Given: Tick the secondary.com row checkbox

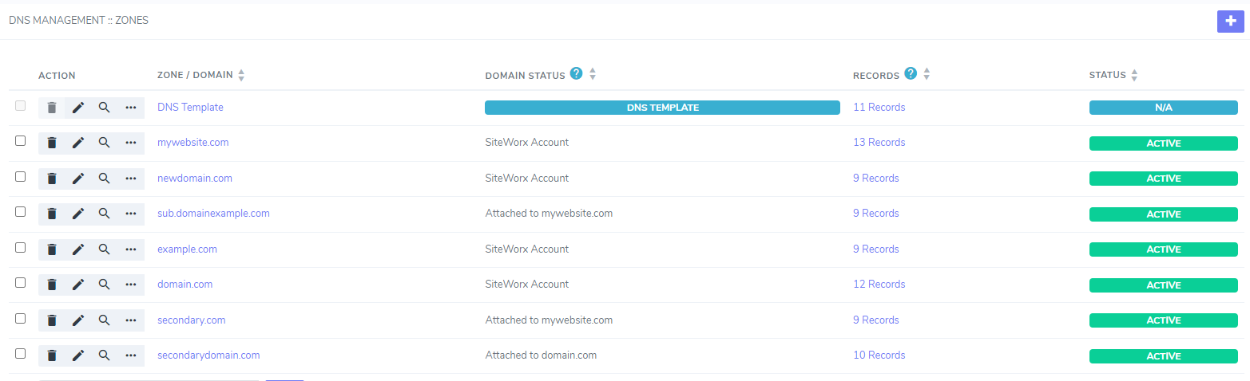Looking at the screenshot, I should 21,319.
